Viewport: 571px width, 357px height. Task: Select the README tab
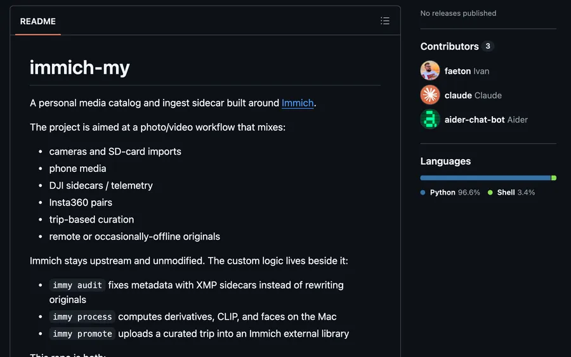coord(38,22)
